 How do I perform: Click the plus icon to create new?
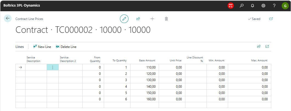coord(152,19)
